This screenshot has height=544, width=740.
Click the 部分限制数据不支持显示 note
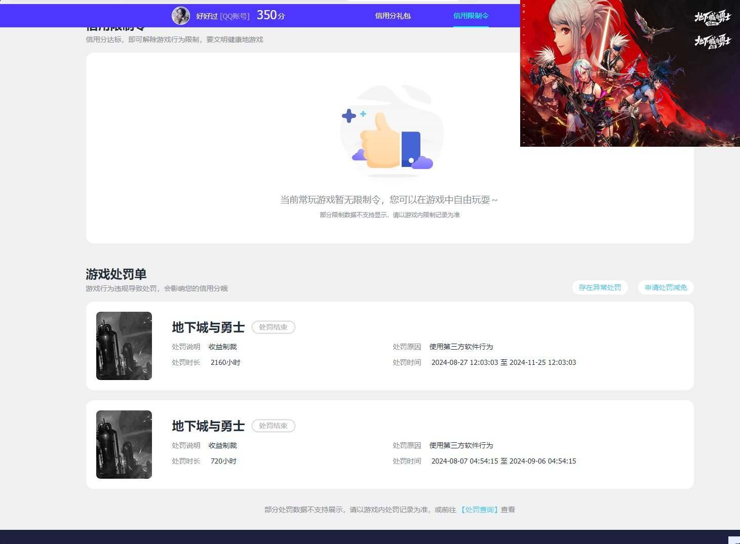point(390,215)
